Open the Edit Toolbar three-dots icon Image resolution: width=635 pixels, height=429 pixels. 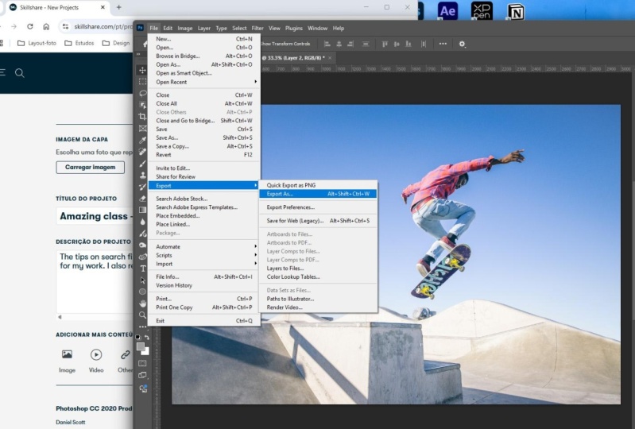[142, 327]
